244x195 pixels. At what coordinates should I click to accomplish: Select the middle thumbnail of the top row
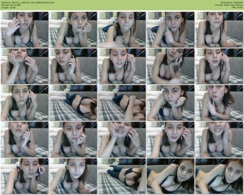click(122, 30)
